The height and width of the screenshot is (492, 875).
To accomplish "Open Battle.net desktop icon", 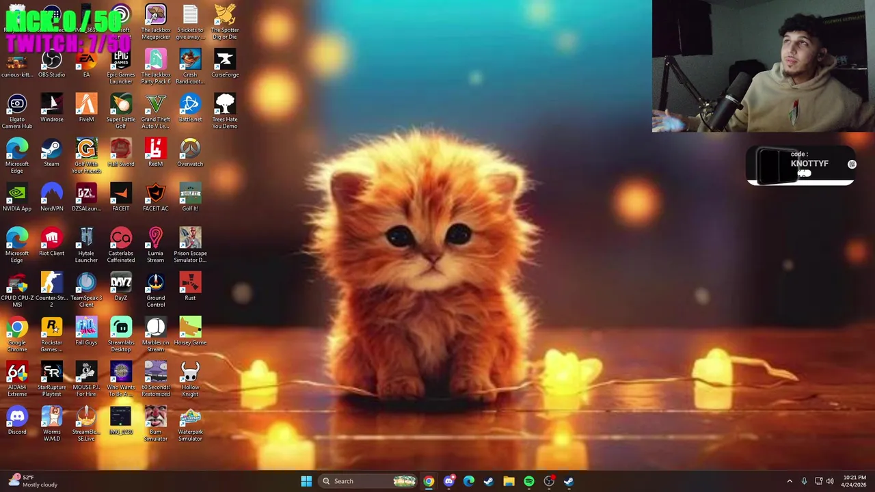I will [x=190, y=109].
